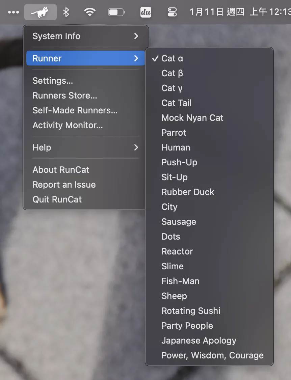Select the Cat Tail runner

click(209, 103)
